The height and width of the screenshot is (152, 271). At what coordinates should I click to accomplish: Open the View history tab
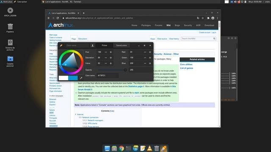pyautogui.click(x=174, y=39)
